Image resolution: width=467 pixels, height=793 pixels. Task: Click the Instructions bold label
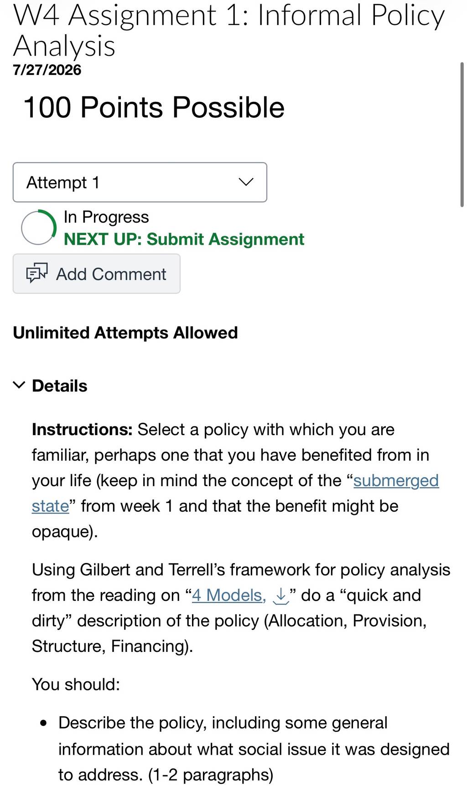click(x=82, y=430)
